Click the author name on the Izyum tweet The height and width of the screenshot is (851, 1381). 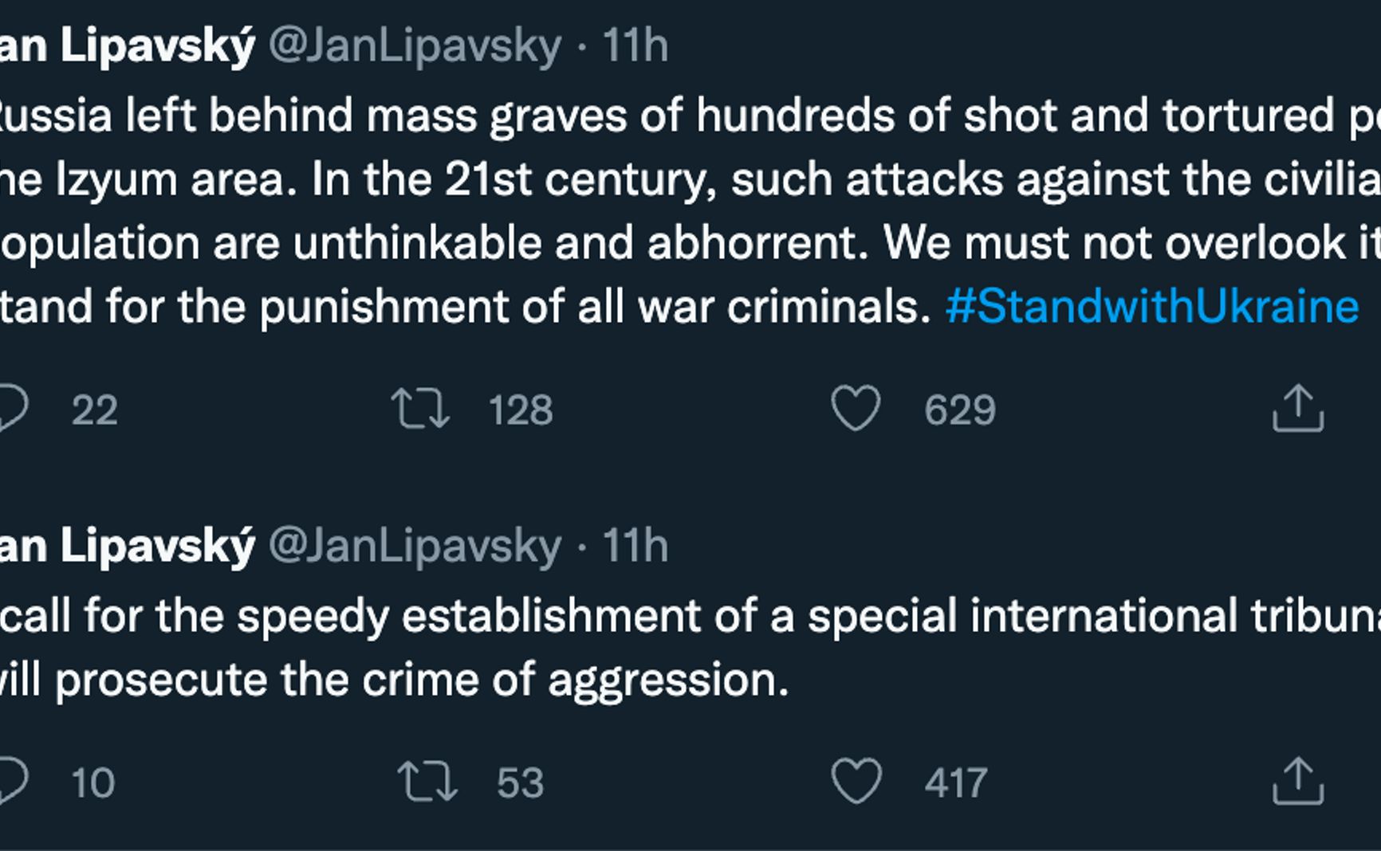(128, 45)
